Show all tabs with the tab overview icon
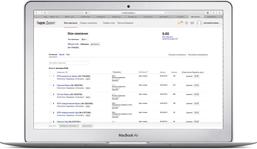Viewport: 257px width, 149px height. [219, 13]
